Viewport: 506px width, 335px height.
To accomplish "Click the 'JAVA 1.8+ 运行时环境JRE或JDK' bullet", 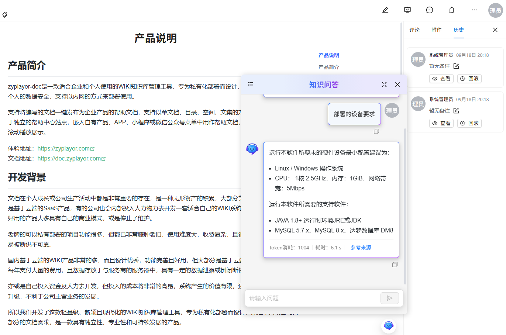I will [x=318, y=220].
